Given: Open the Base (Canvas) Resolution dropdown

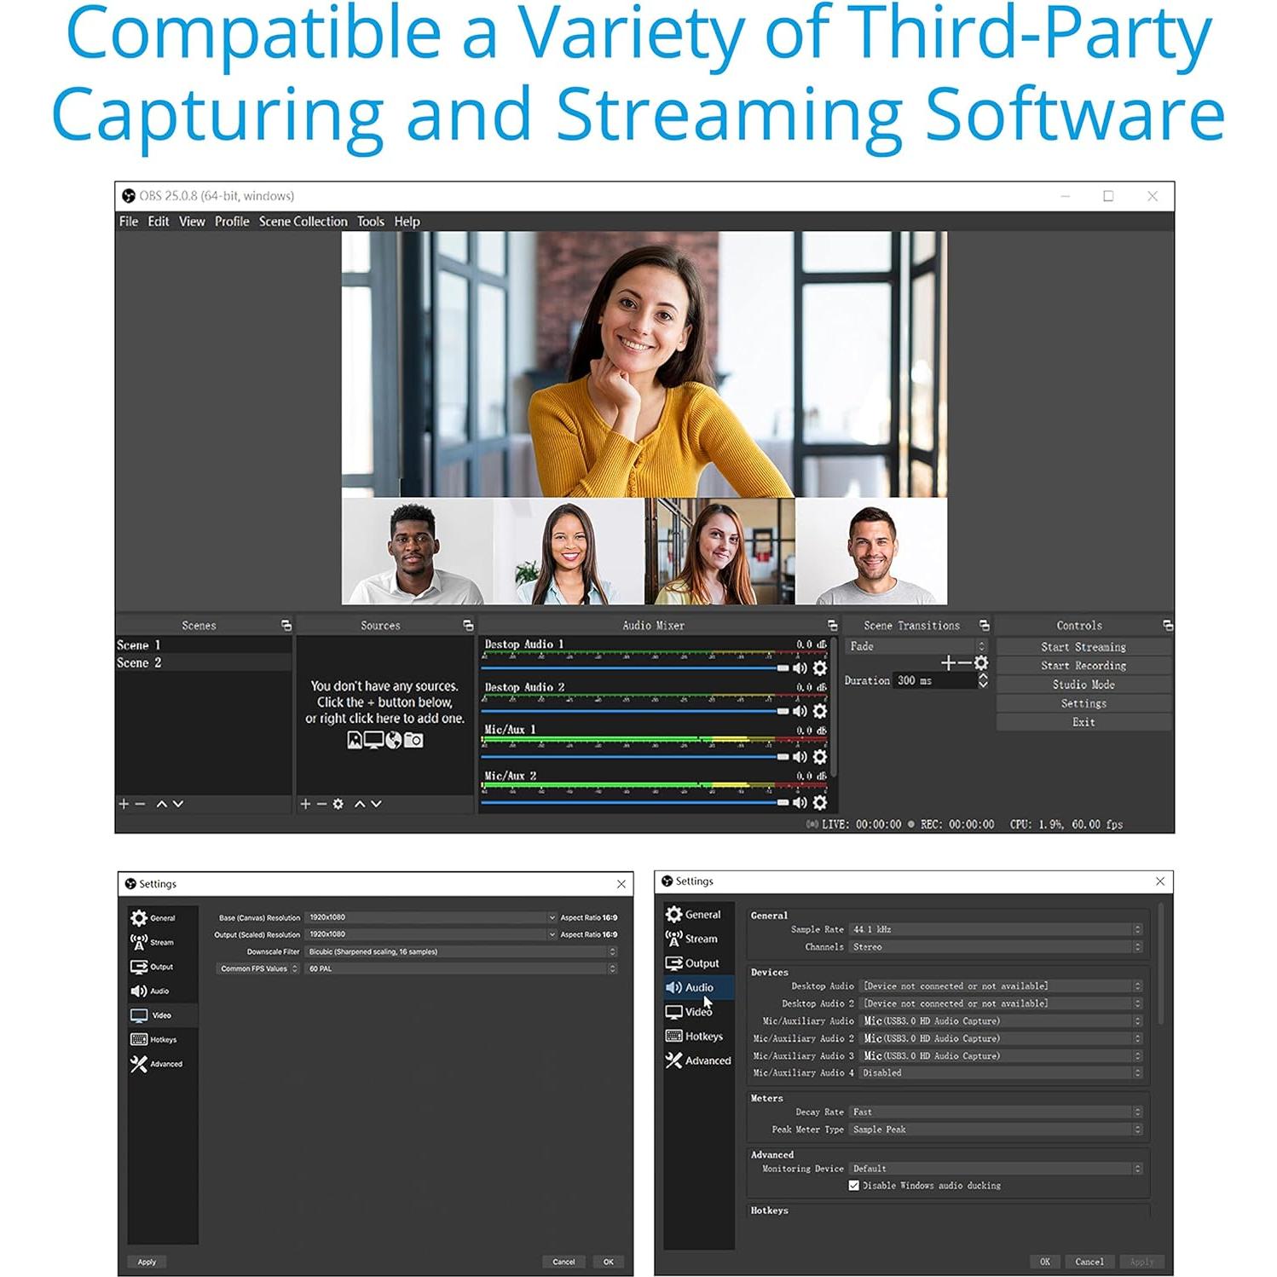Looking at the screenshot, I should [430, 917].
